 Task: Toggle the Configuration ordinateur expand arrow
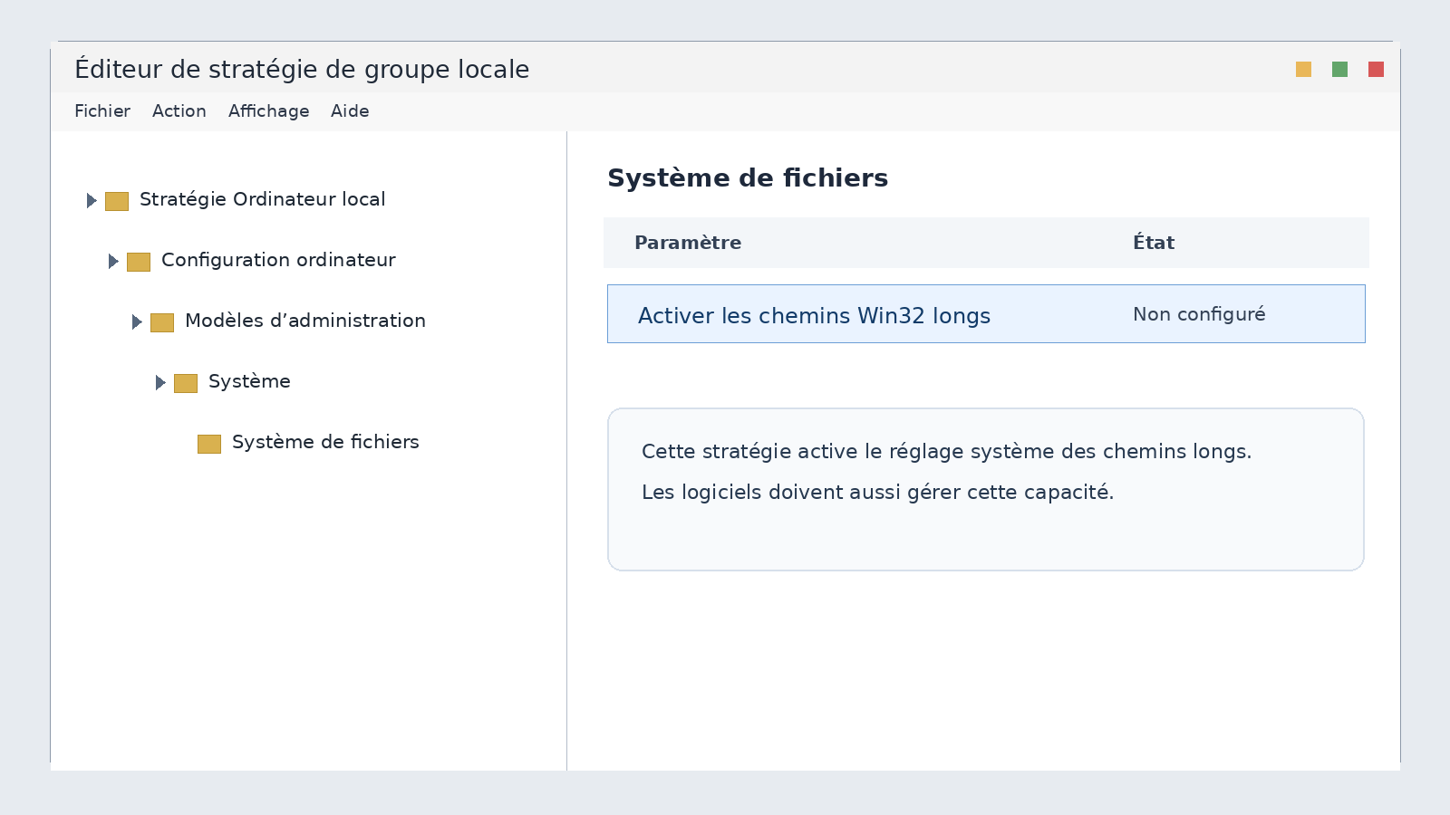point(113,262)
